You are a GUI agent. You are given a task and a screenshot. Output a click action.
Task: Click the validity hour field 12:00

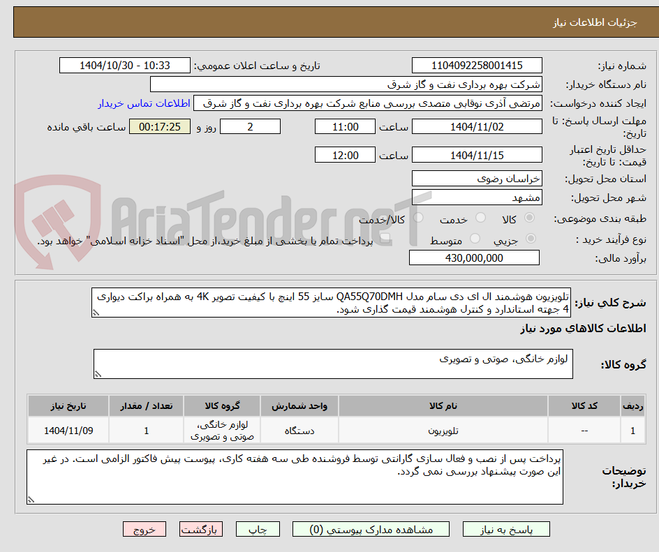pos(345,155)
